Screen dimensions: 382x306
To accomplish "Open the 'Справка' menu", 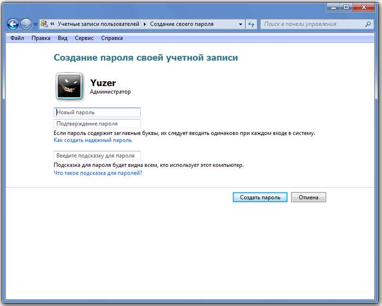I will point(112,38).
